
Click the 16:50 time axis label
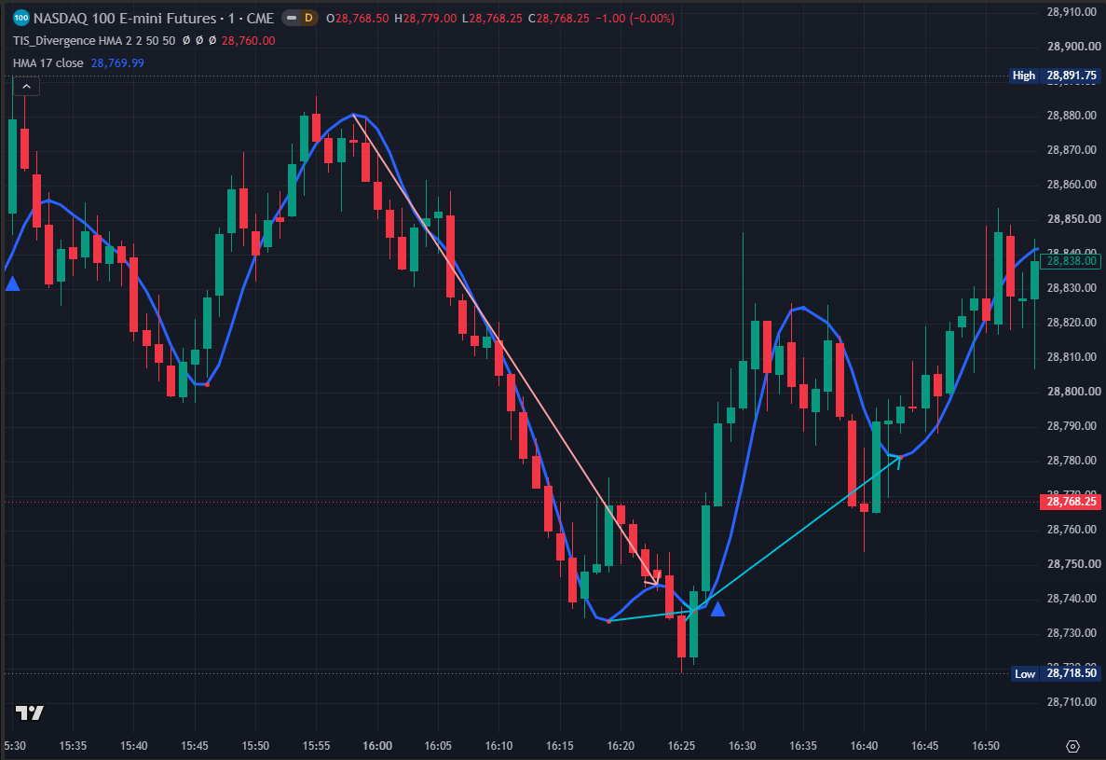coord(986,746)
